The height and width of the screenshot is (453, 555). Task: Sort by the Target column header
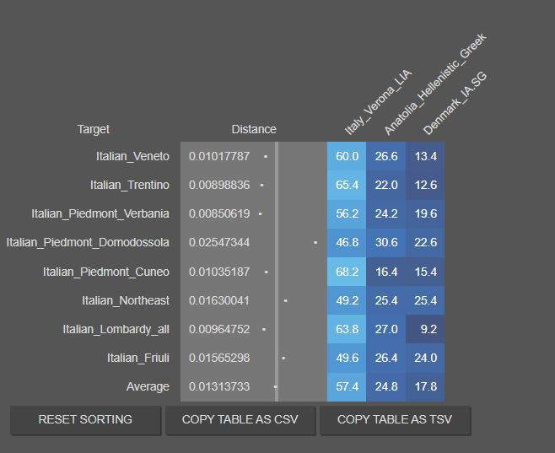pyautogui.click(x=94, y=129)
